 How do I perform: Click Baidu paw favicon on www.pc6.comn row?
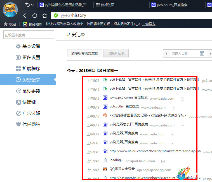(x=105, y=97)
